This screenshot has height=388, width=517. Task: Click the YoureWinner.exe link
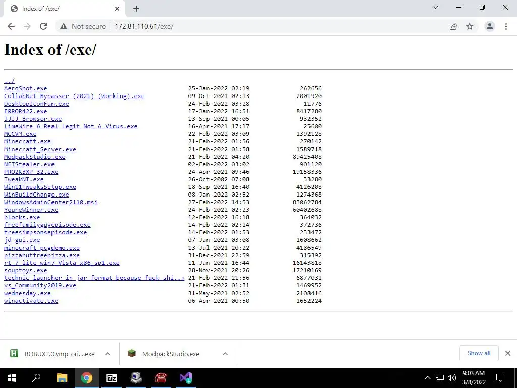(31, 210)
